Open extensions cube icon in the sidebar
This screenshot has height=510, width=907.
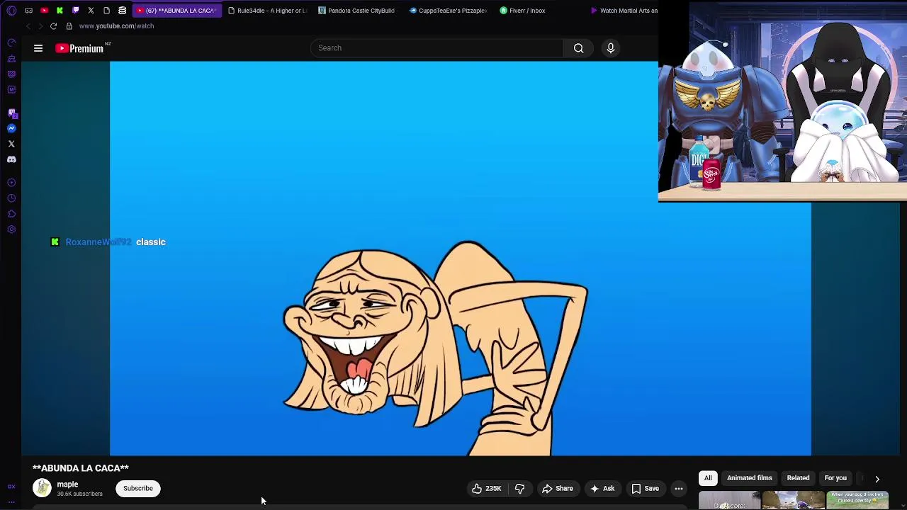pyautogui.click(x=11, y=214)
